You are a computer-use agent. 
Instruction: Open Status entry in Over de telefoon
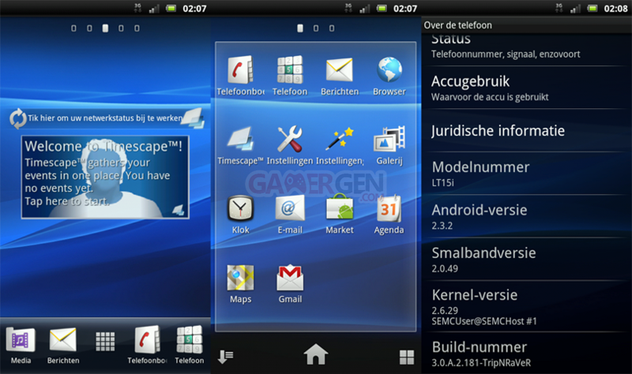click(x=526, y=50)
